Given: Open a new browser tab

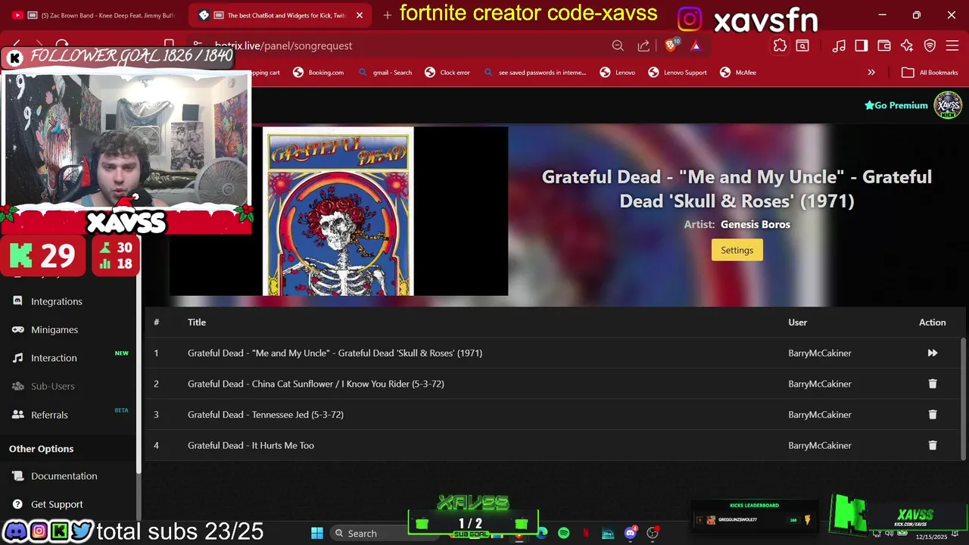Looking at the screenshot, I should click(387, 15).
